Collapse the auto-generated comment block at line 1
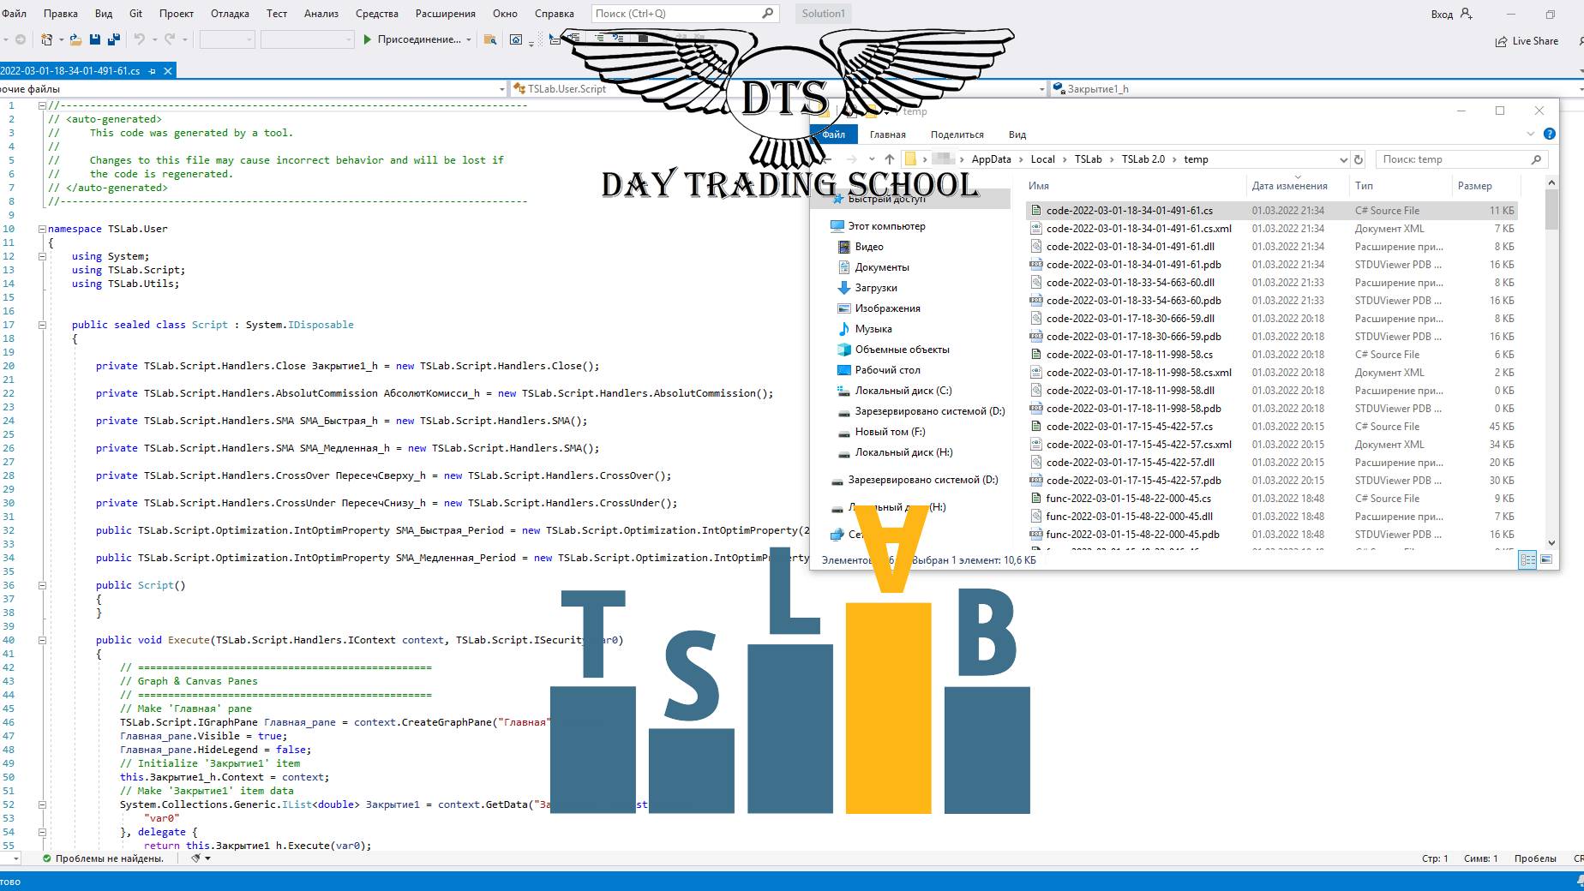 [41, 105]
